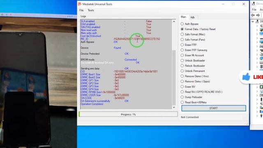Click the Device Found log line

click(x=101, y=48)
